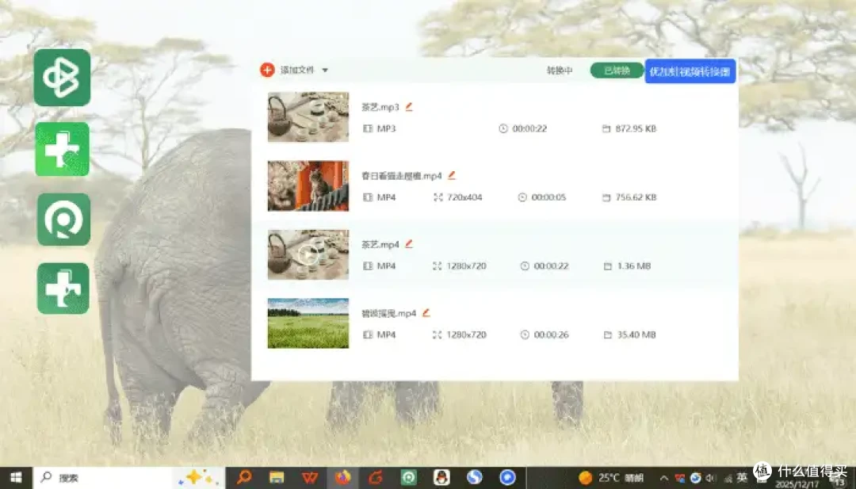This screenshot has height=489, width=856.
Task: Click the 00:00:05 duration value
Action: 548,197
